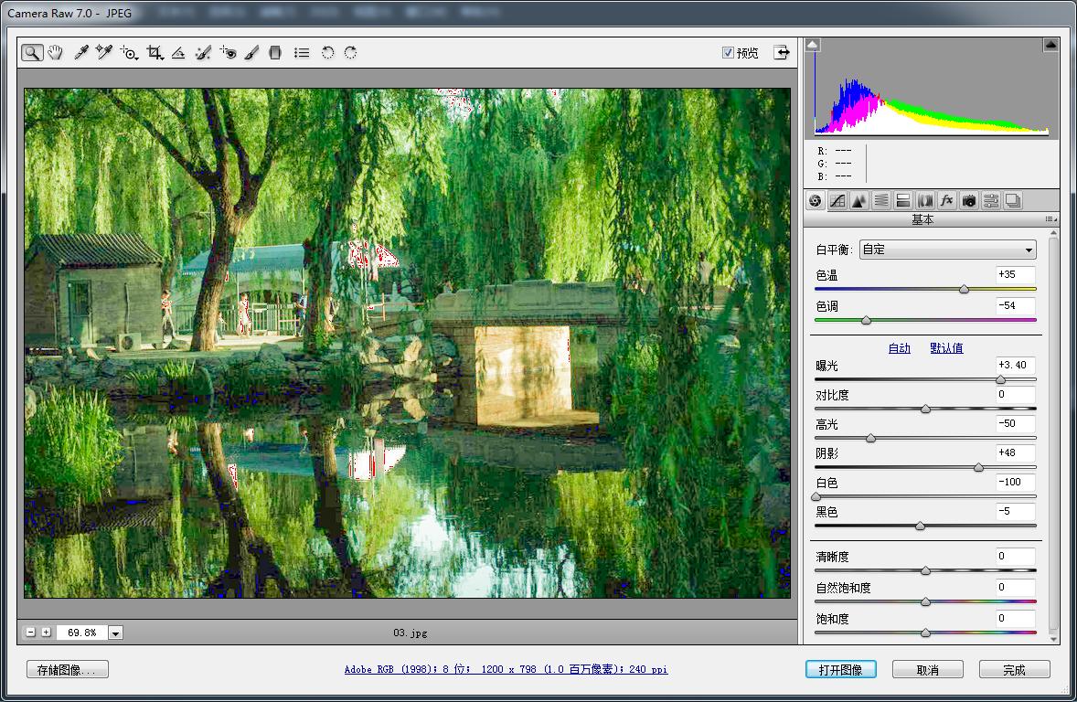Zoom out with the minus button
The image size is (1077, 702).
[30, 632]
